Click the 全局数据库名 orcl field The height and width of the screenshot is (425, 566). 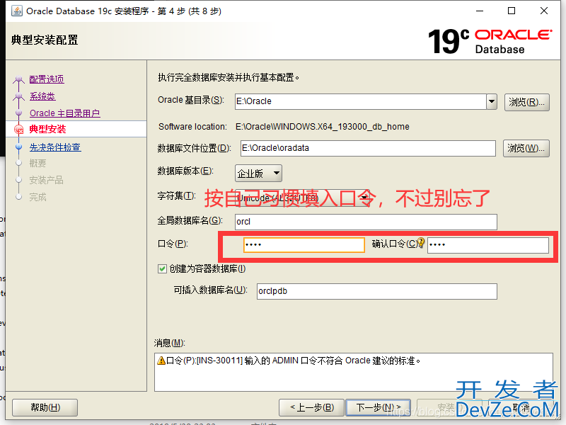click(366, 222)
